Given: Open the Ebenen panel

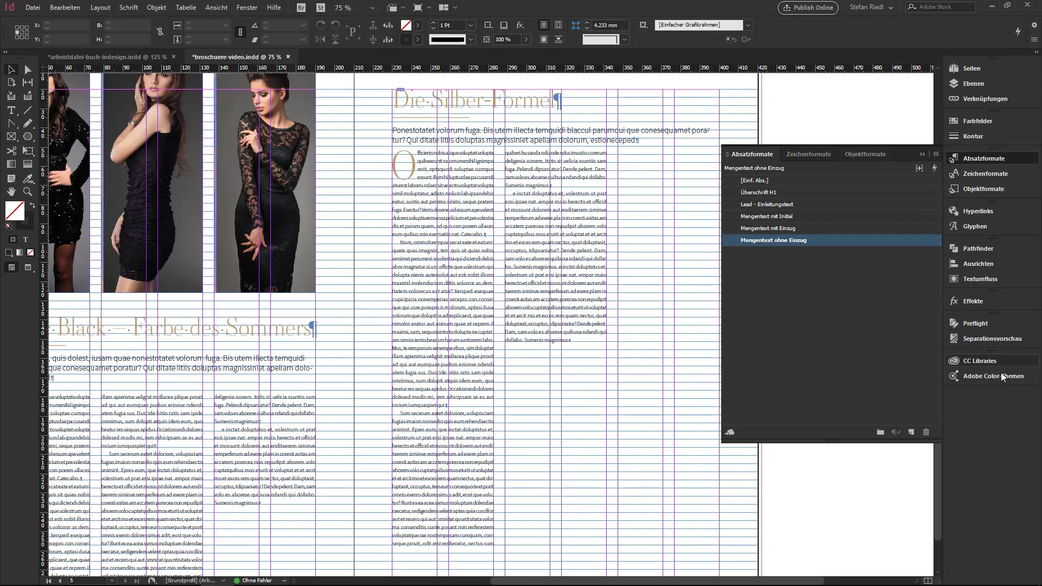Looking at the screenshot, I should tap(973, 84).
